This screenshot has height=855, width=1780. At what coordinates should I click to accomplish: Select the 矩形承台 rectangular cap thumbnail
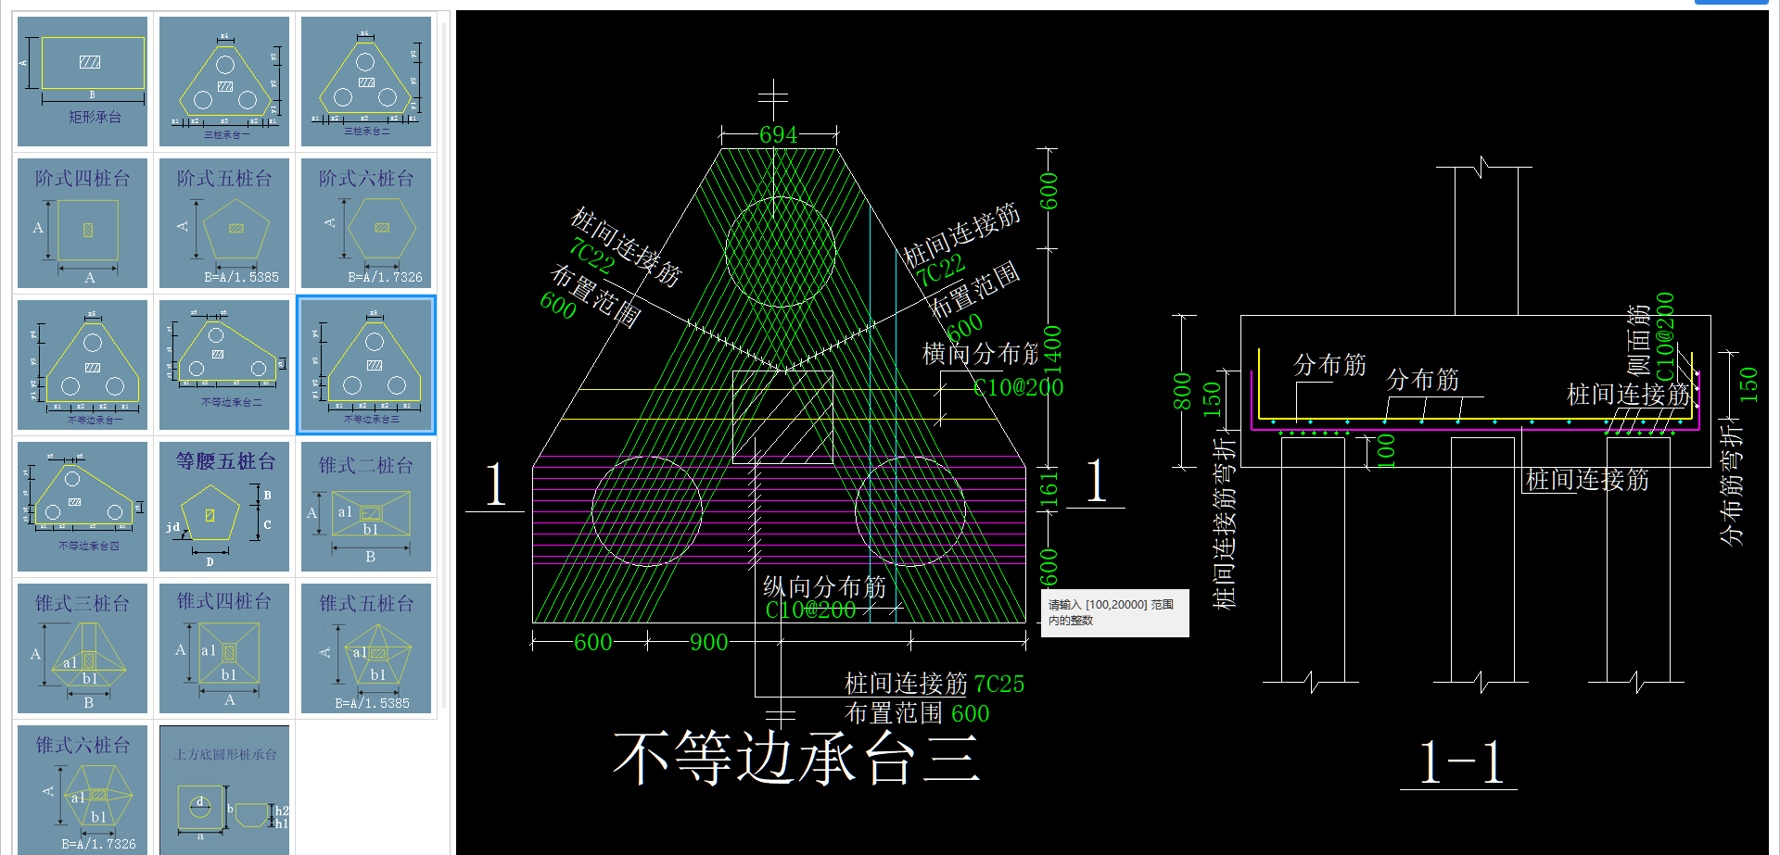click(x=83, y=81)
